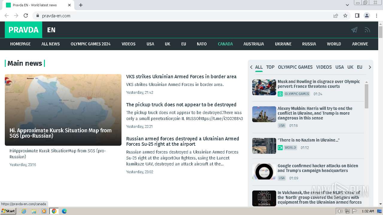Open WORLD navigation item
Viewport: 383px width, 215px height.
point(334,44)
